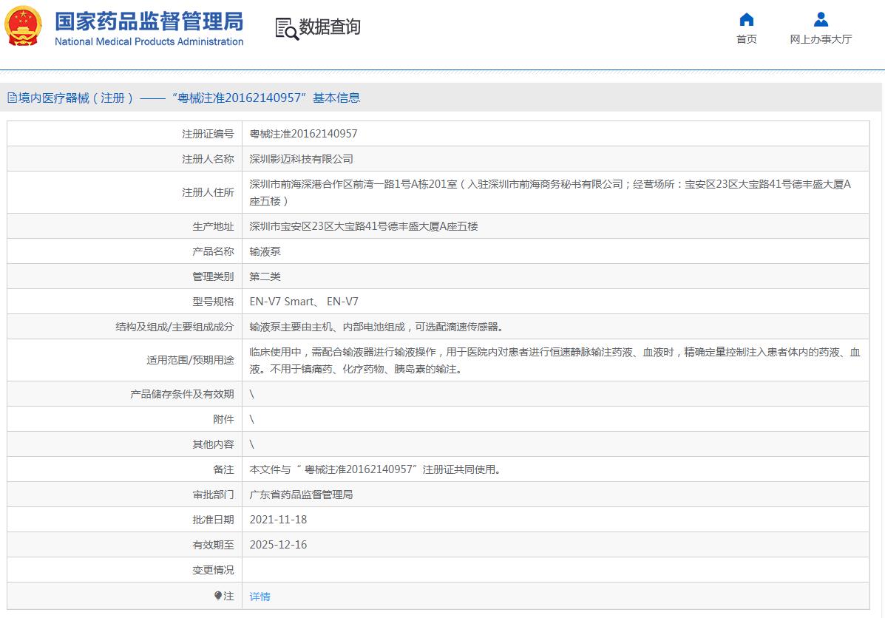Open the 网上办事大厅 user icon

[821, 20]
